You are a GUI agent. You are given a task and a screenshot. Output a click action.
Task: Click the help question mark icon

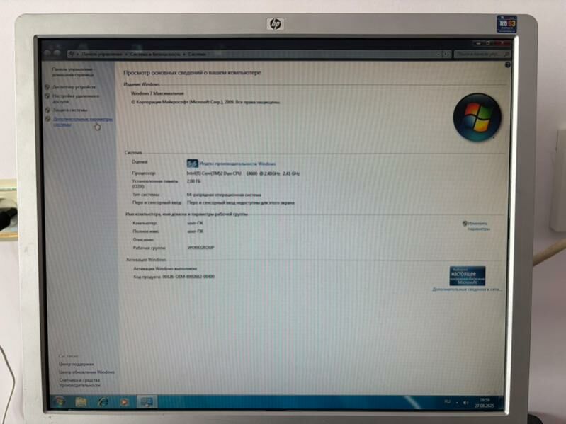click(507, 65)
